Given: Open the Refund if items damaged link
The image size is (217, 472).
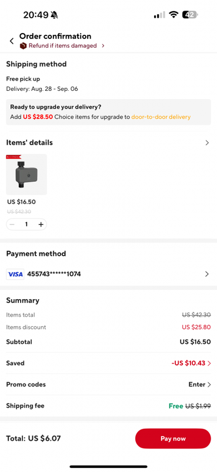Looking at the screenshot, I should tap(62, 46).
